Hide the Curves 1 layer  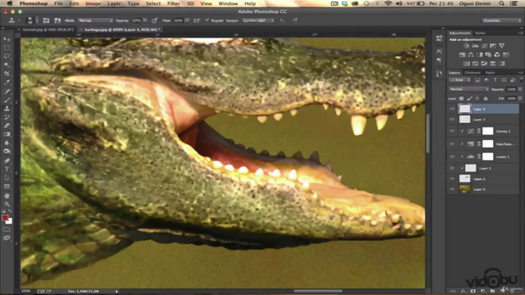452,131
